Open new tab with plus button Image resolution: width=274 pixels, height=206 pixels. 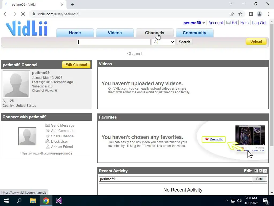(72, 5)
